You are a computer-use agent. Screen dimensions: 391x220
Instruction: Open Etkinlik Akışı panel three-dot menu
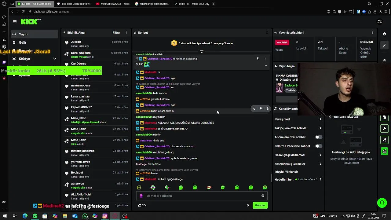point(126,33)
